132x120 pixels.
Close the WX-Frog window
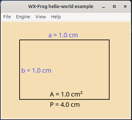coord(125,6)
